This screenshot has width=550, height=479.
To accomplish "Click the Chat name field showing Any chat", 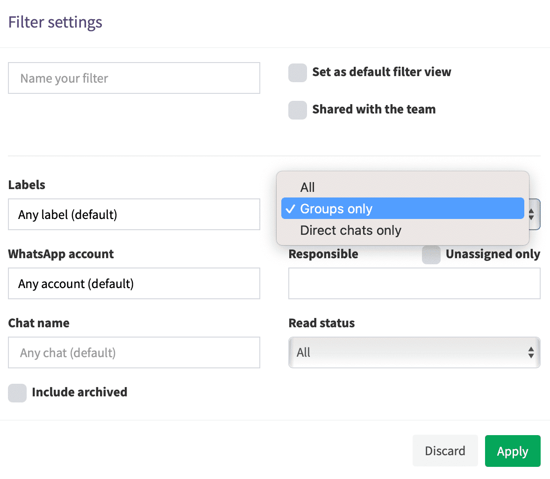I will [134, 352].
